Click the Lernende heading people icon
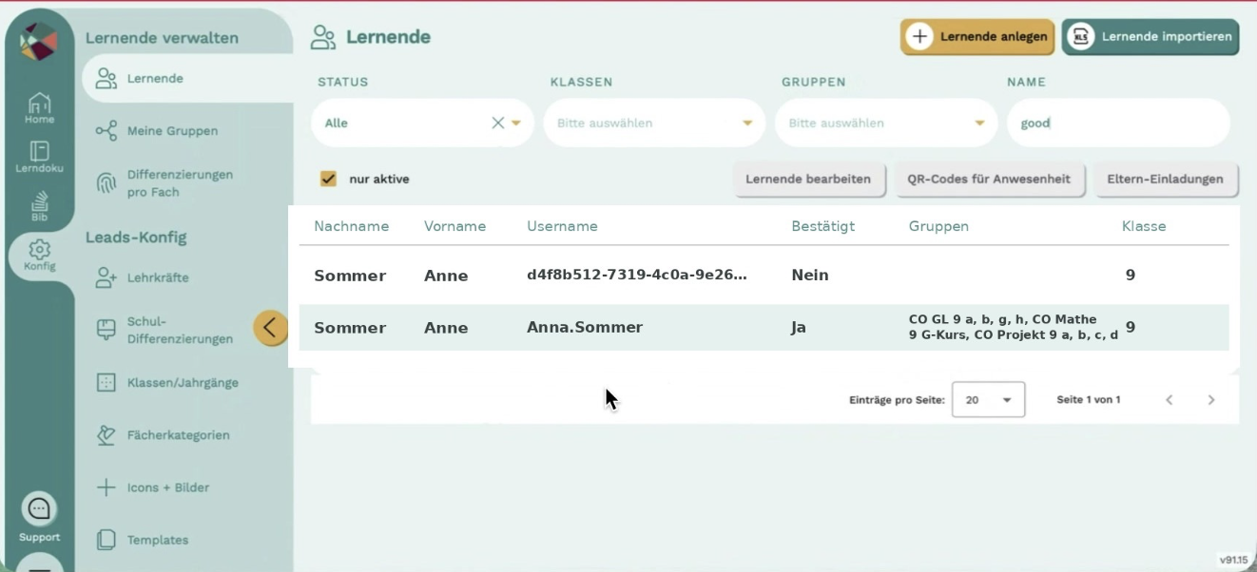This screenshot has width=1257, height=572. tap(323, 37)
